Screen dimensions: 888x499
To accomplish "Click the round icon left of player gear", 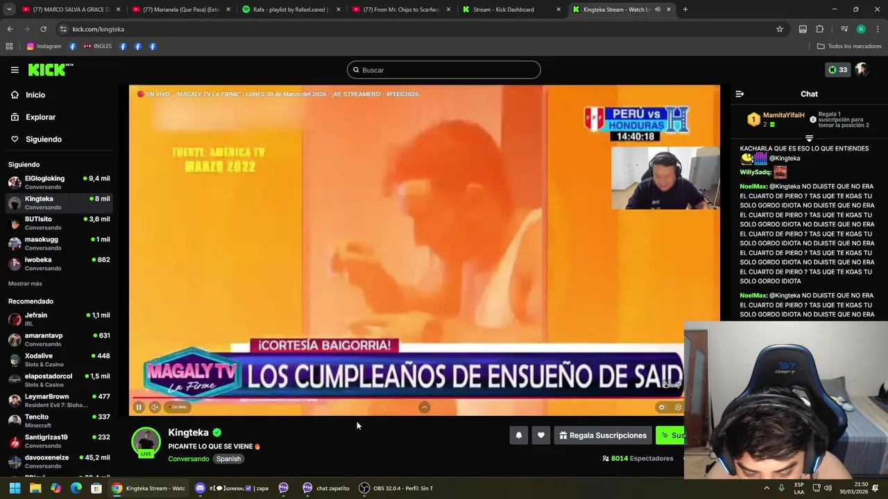I will click(x=662, y=408).
